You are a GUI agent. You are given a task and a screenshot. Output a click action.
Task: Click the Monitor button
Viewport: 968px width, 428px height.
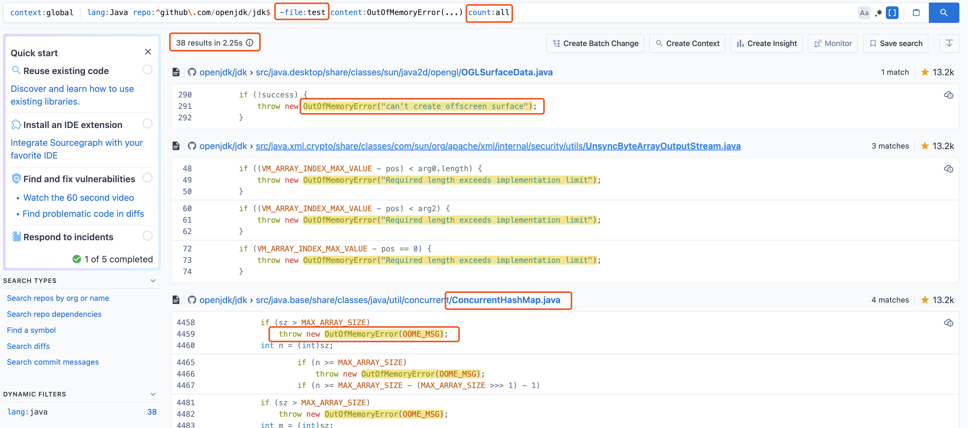point(832,44)
